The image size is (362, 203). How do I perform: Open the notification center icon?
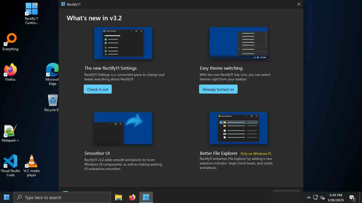pyautogui.click(x=352, y=198)
